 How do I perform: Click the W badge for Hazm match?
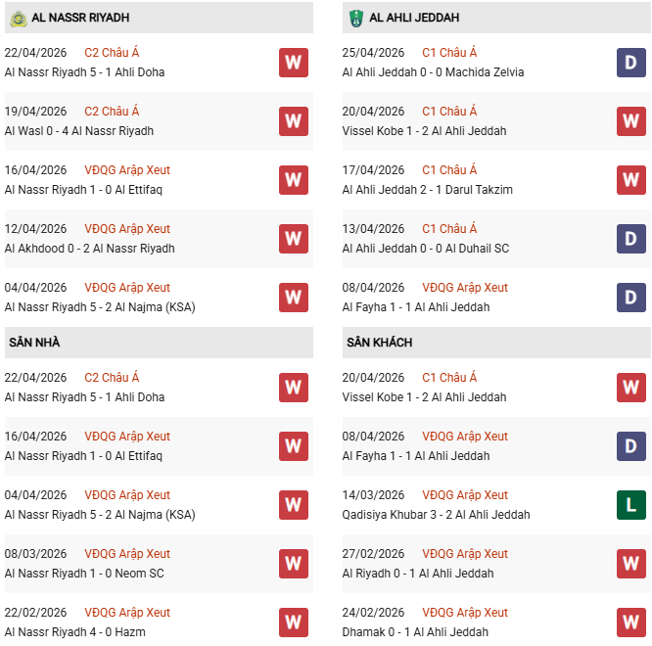[x=293, y=623]
